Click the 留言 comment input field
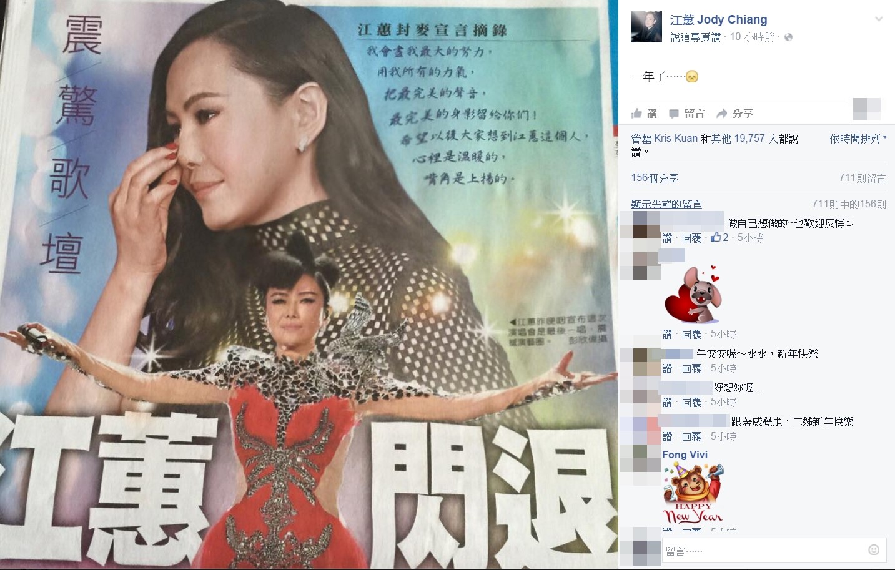Viewport: 895px width, 570px height. coord(763,551)
